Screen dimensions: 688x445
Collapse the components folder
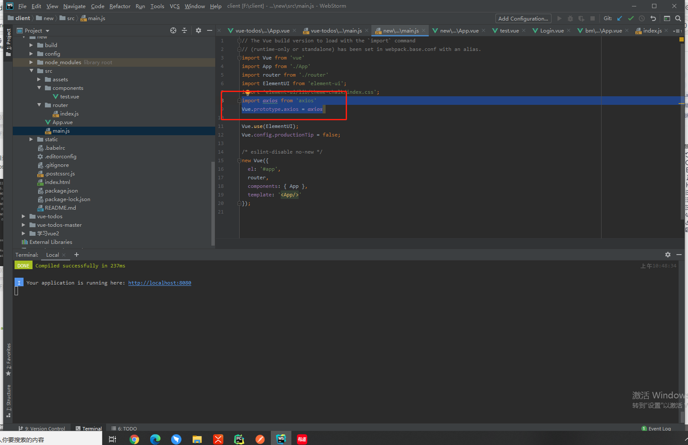(39, 88)
